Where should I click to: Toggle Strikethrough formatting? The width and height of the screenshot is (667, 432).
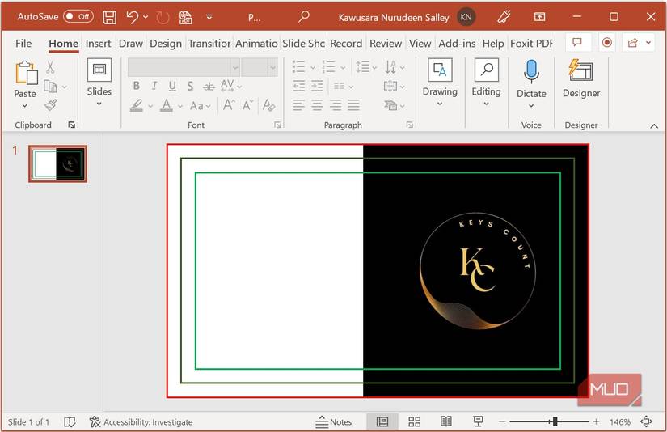tap(209, 87)
